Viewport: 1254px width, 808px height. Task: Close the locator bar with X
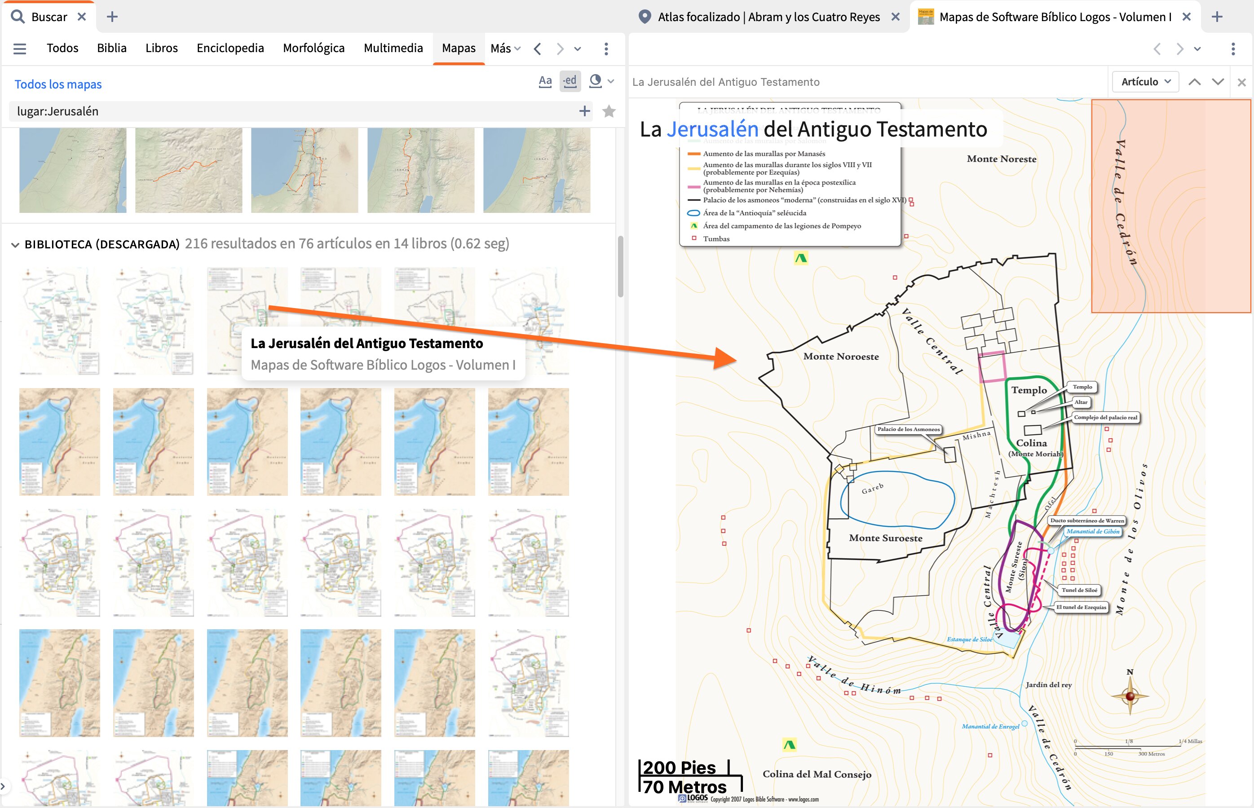[1241, 82]
